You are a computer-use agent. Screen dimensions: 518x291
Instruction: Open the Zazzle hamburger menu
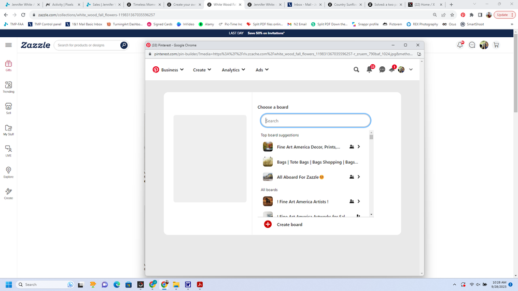point(8,45)
